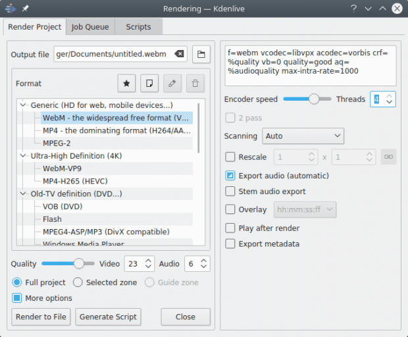
Task: Create a new render profile
Action: pos(149,84)
